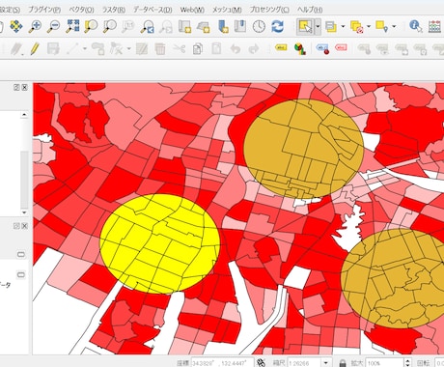The image size is (444, 367).
Task: Toggle the scale lock padlock icon
Action: [x=343, y=363]
